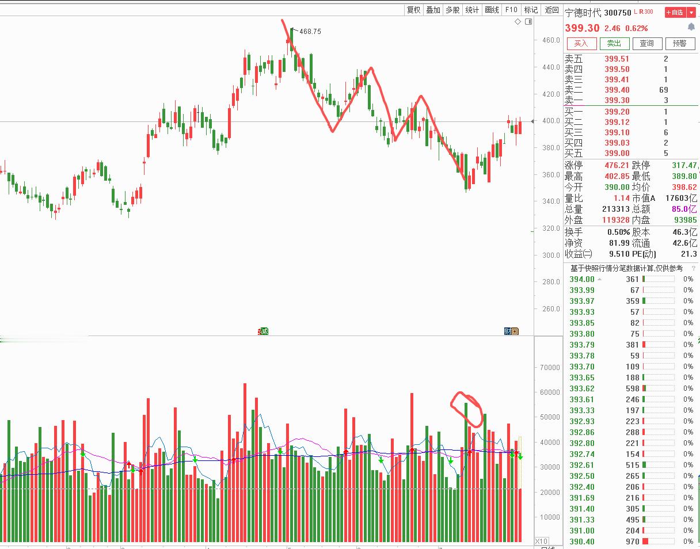Click the 减 marker icon on the chart
Viewport: 700px width, 549px height.
point(263,331)
